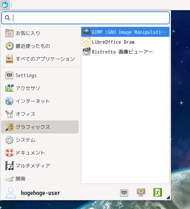Viewport: 190px width, 209px height.
Task: Select マルチメディア multimedia category
Action: 40,166
